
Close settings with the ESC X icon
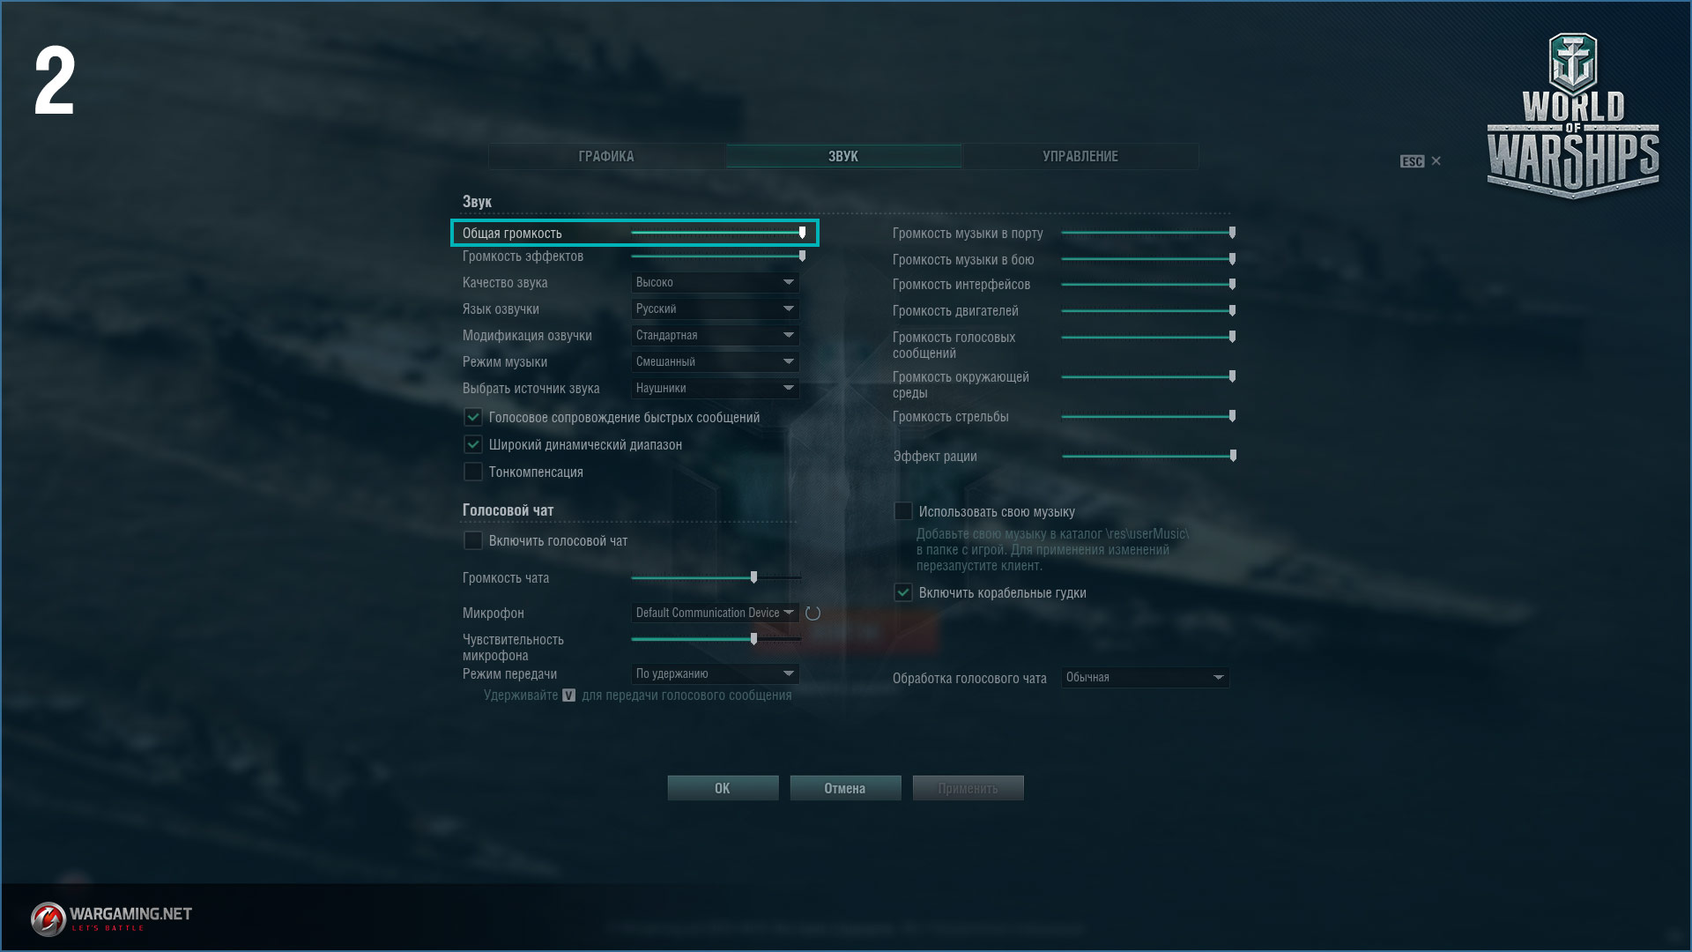[1421, 161]
